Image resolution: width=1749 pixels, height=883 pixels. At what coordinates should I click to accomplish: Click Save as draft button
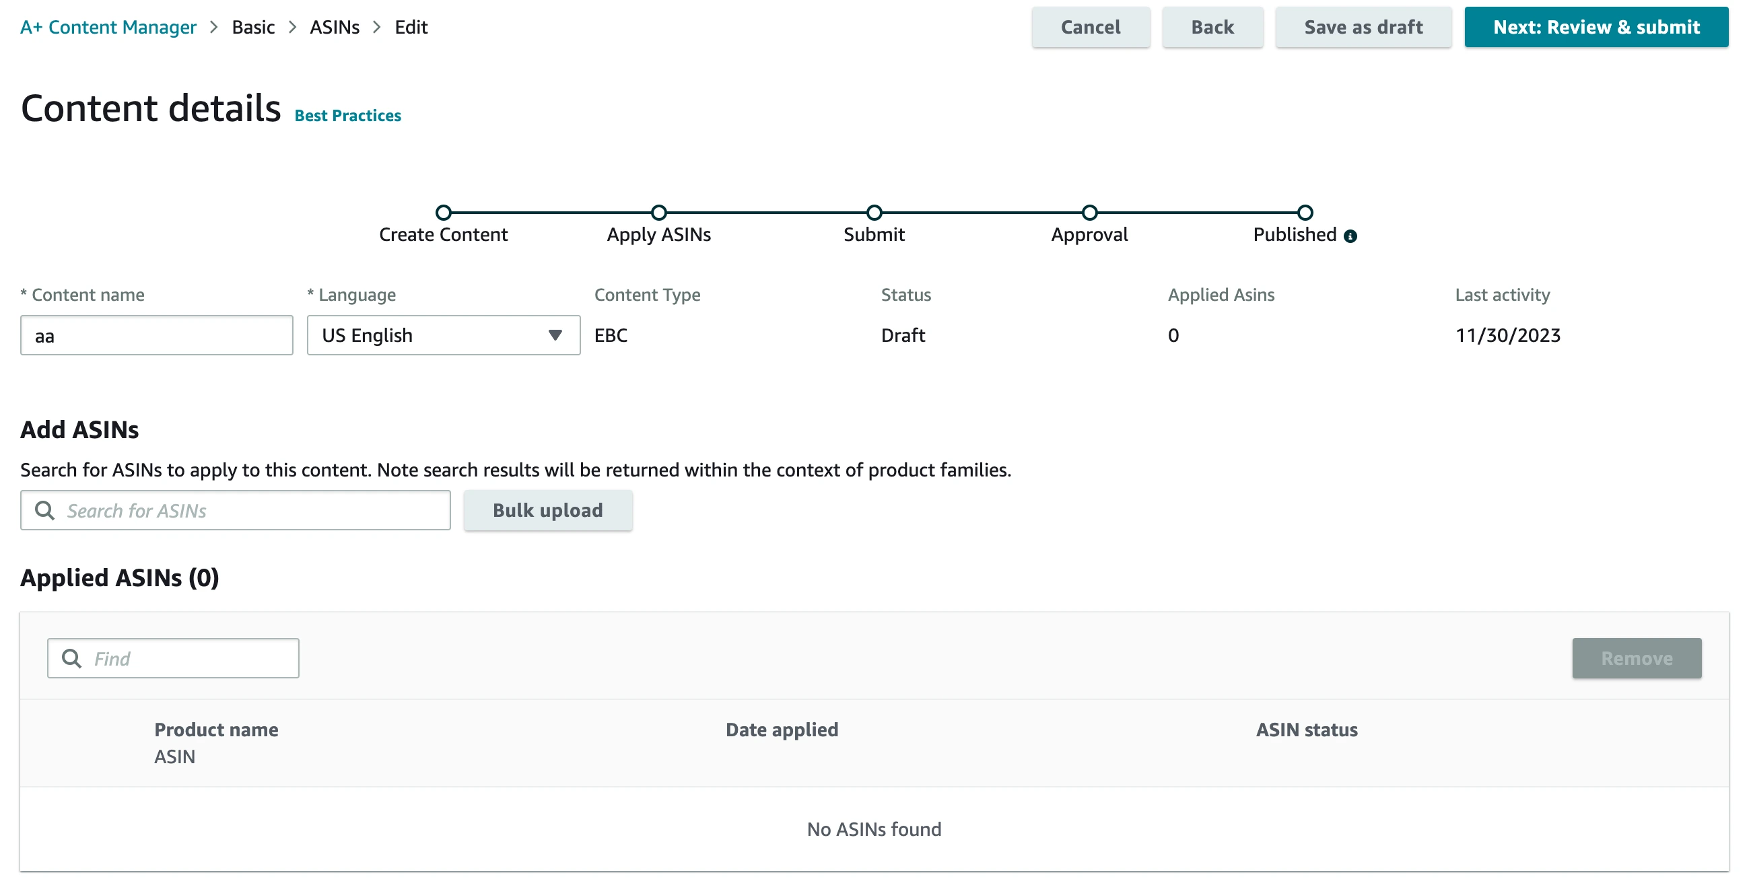click(x=1363, y=27)
